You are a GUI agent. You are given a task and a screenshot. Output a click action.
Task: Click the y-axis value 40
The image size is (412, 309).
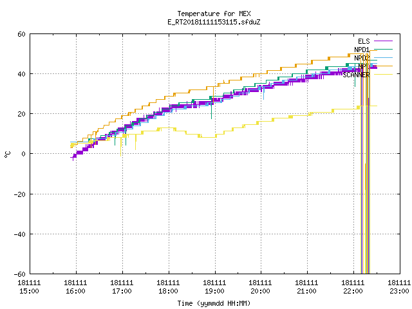pos(21,74)
